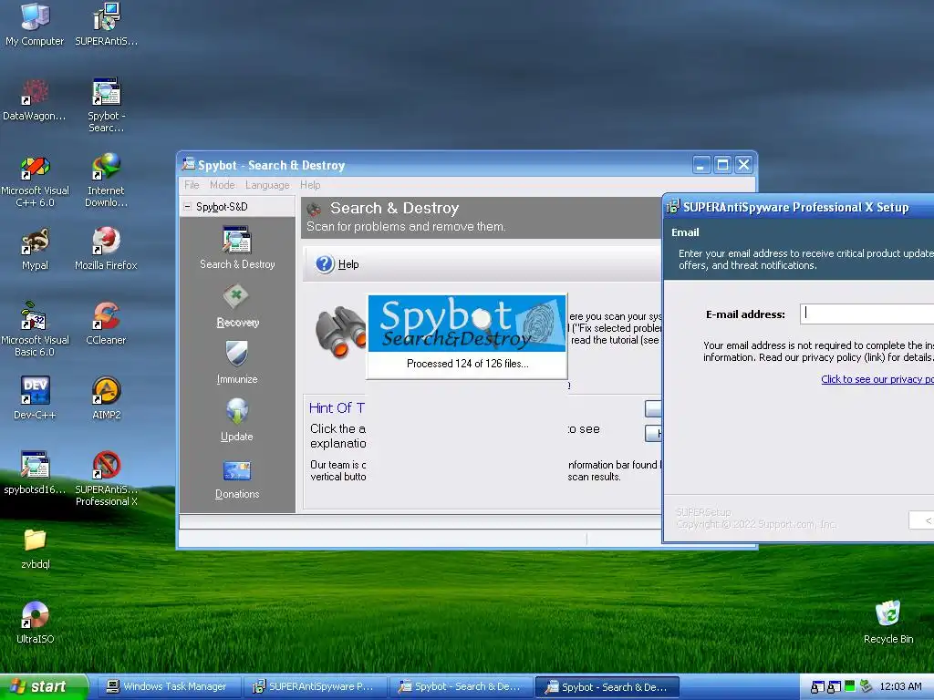
Task: Open the DataWagon desktop shortcut
Action: point(35,100)
